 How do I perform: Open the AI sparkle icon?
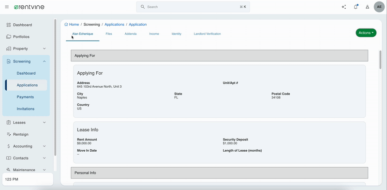[x=343, y=7]
